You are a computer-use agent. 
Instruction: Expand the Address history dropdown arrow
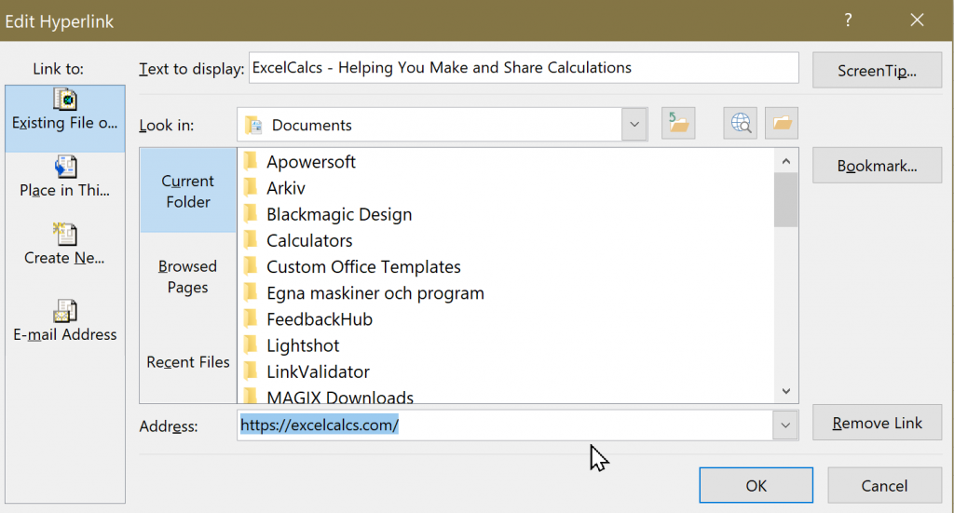[785, 425]
